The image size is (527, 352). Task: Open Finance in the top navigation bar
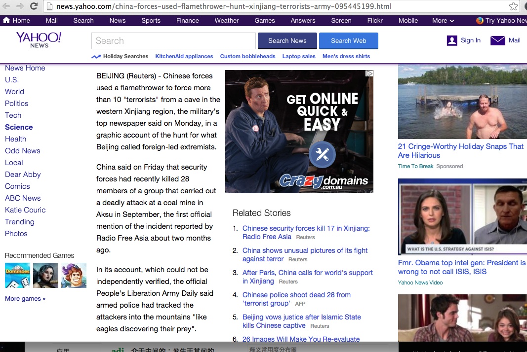188,21
